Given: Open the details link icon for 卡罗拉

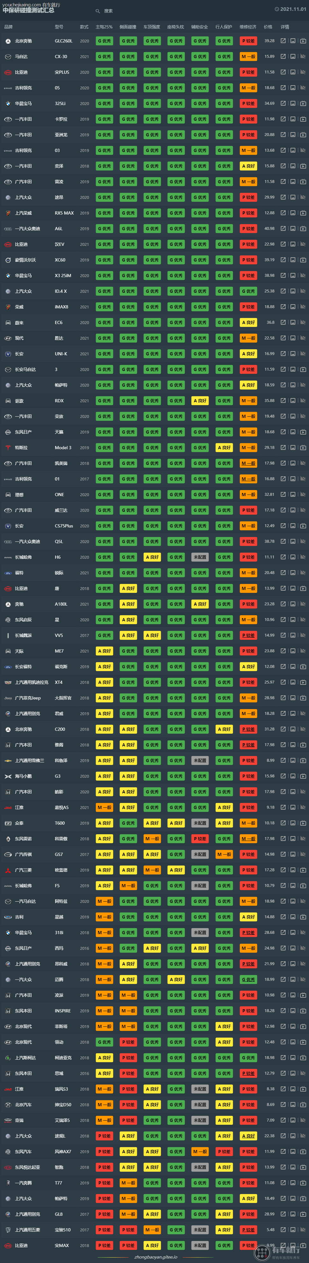Looking at the screenshot, I should 283,119.
